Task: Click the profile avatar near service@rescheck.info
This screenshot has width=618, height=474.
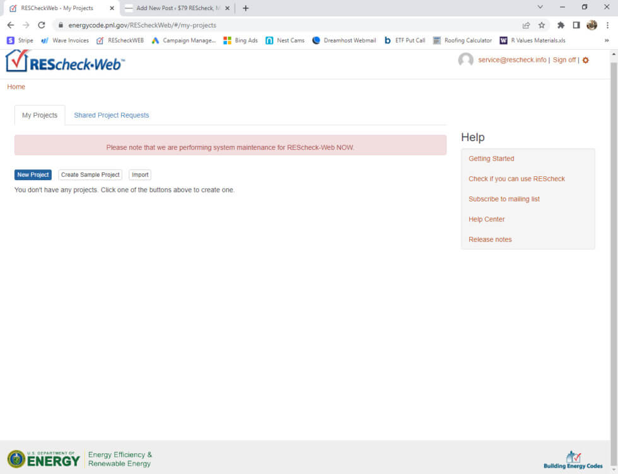Action: click(465, 60)
